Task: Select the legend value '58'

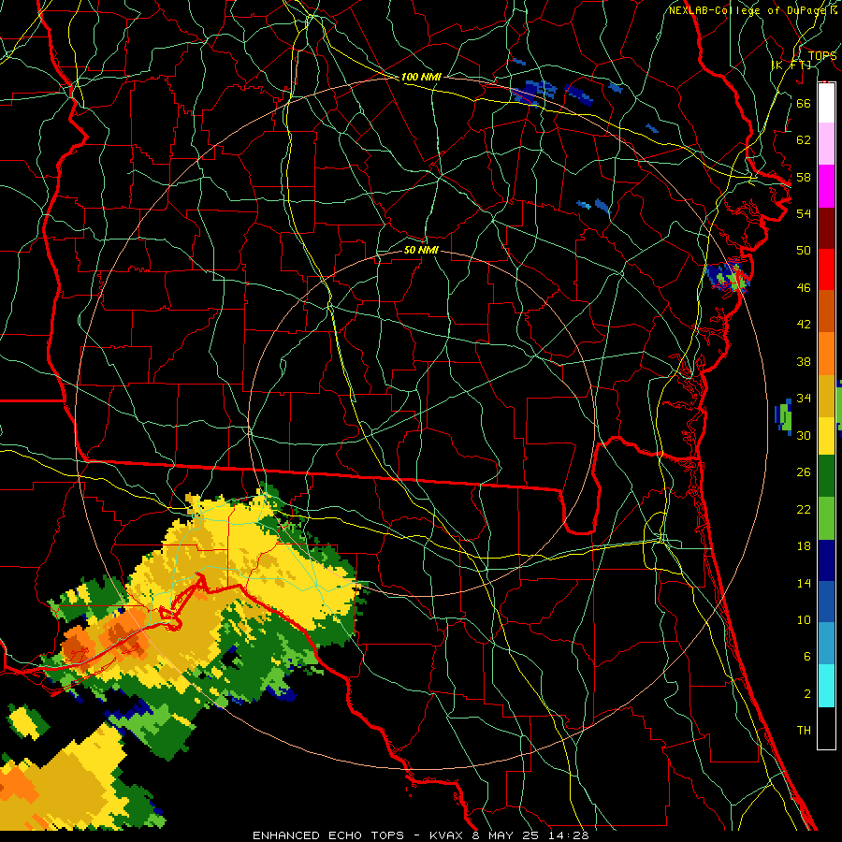Action: tap(804, 177)
